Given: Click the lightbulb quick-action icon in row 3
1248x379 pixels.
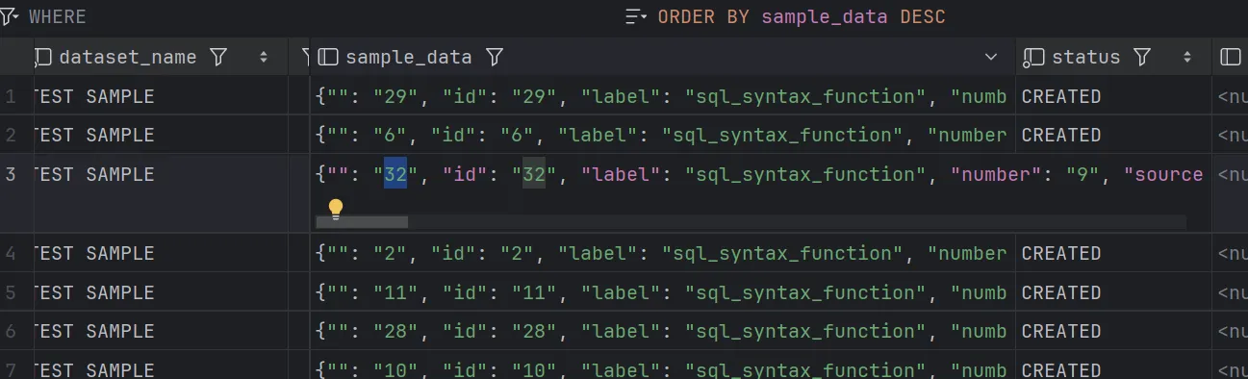Looking at the screenshot, I should tap(336, 209).
